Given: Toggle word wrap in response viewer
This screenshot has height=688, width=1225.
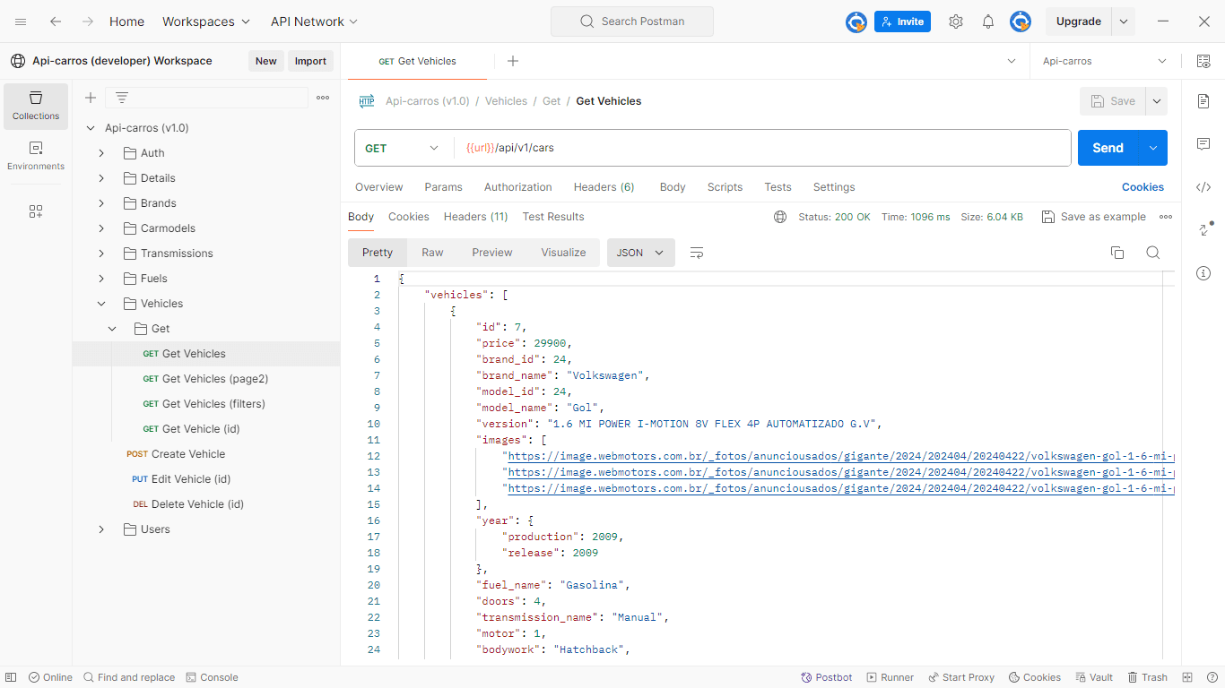Looking at the screenshot, I should pyautogui.click(x=697, y=253).
